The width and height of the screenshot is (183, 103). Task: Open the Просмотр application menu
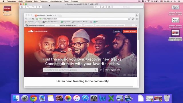point(11,1)
